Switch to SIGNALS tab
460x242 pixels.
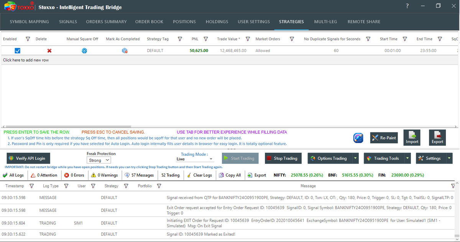click(x=68, y=22)
